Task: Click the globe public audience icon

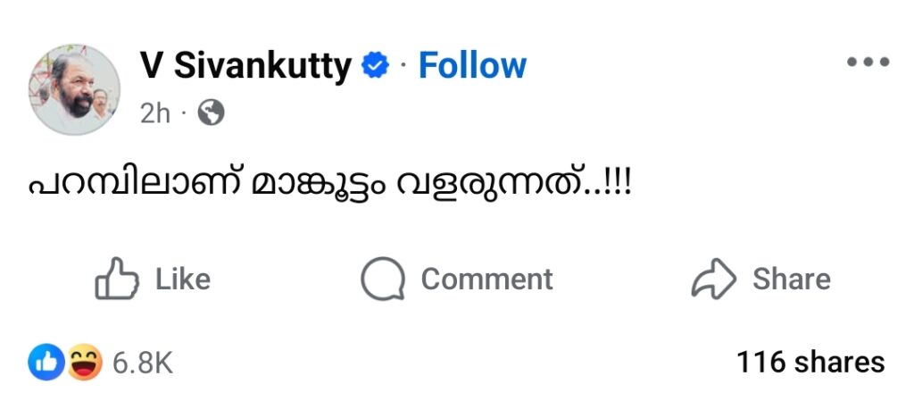Action: click(211, 113)
